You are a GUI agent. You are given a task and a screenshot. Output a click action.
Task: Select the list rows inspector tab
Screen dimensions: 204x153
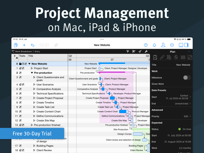point(183,57)
